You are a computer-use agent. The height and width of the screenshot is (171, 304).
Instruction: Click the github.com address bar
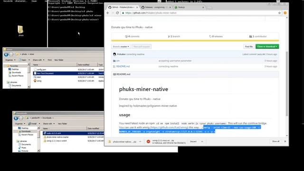pos(199,13)
